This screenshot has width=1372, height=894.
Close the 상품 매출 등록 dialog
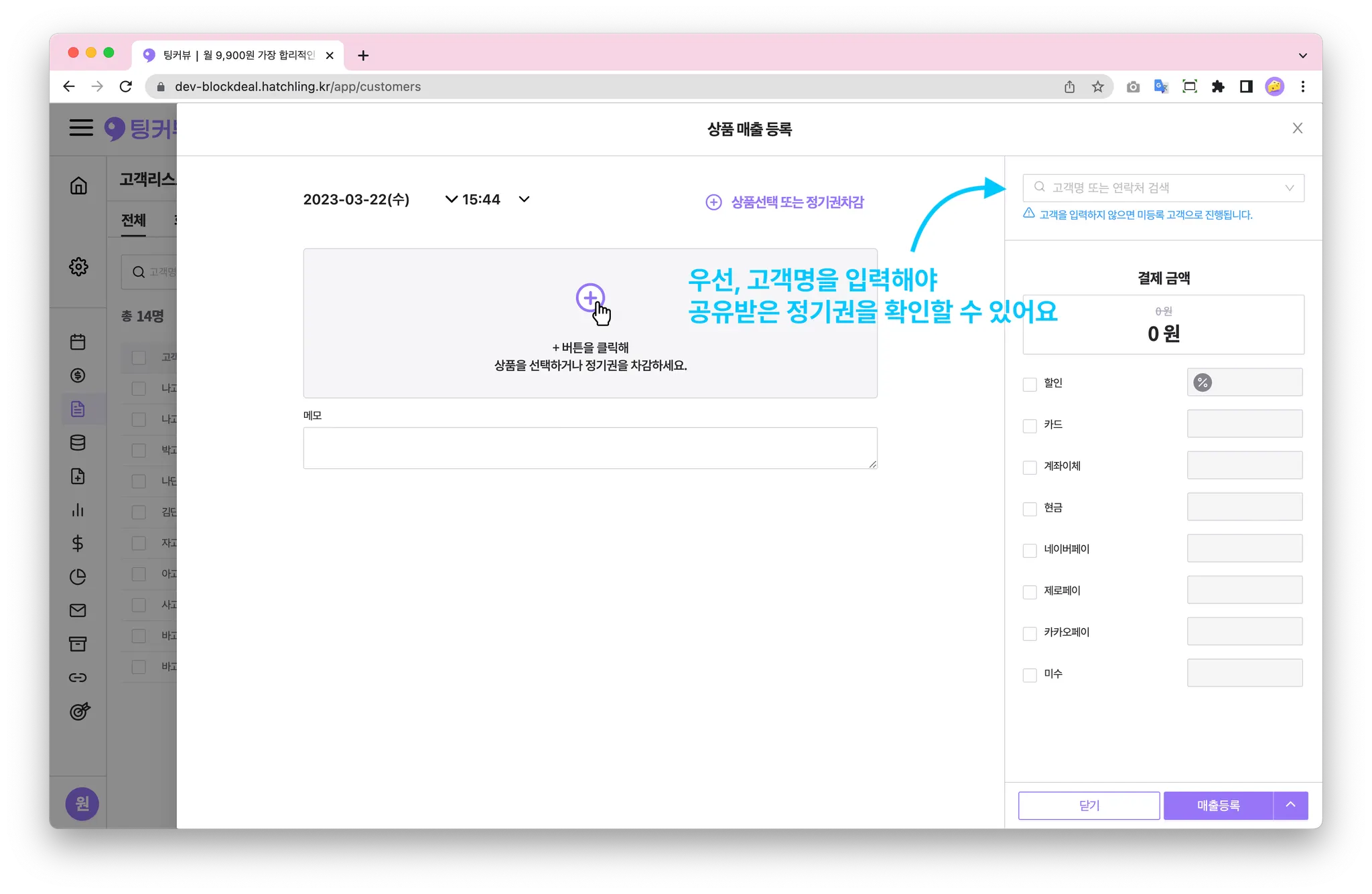pos(1297,128)
